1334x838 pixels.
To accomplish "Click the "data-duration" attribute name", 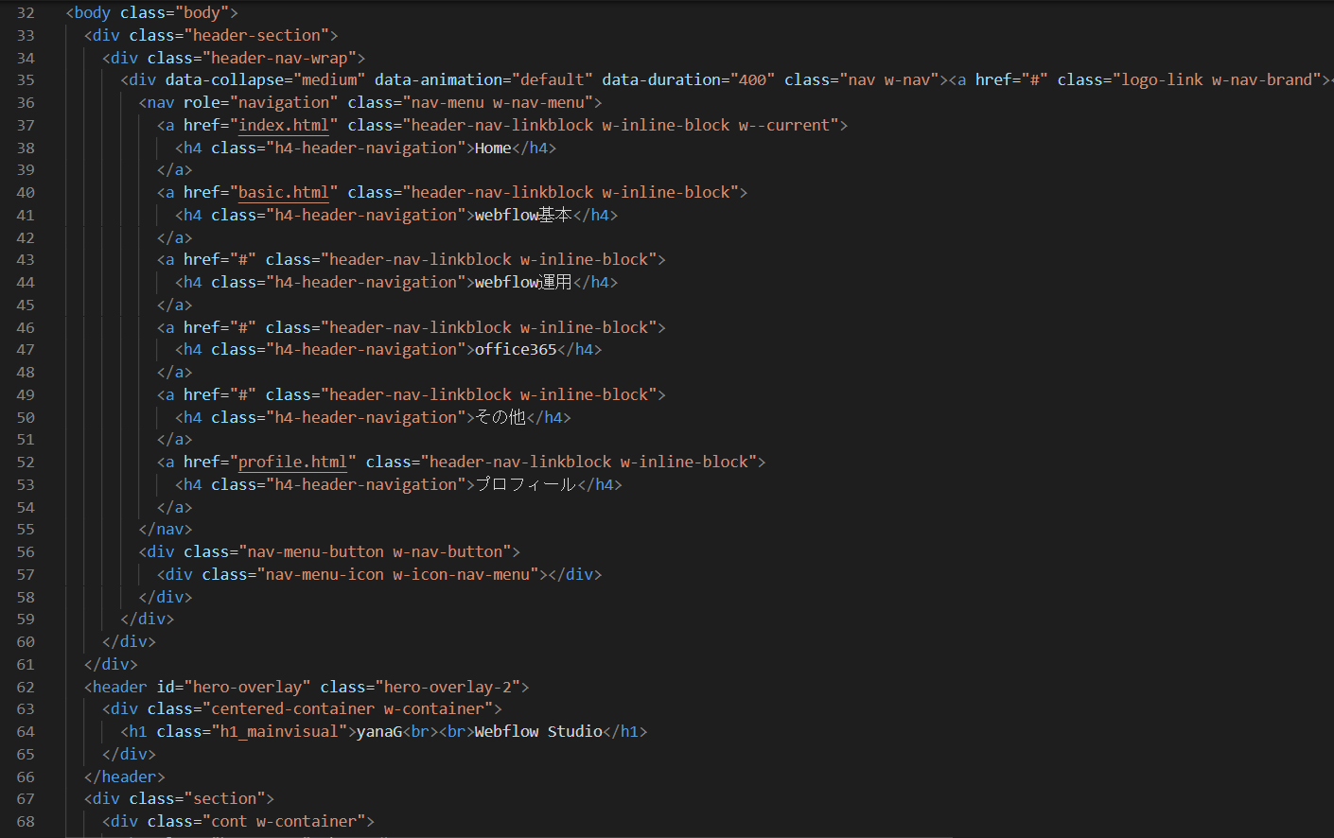I will [x=661, y=79].
